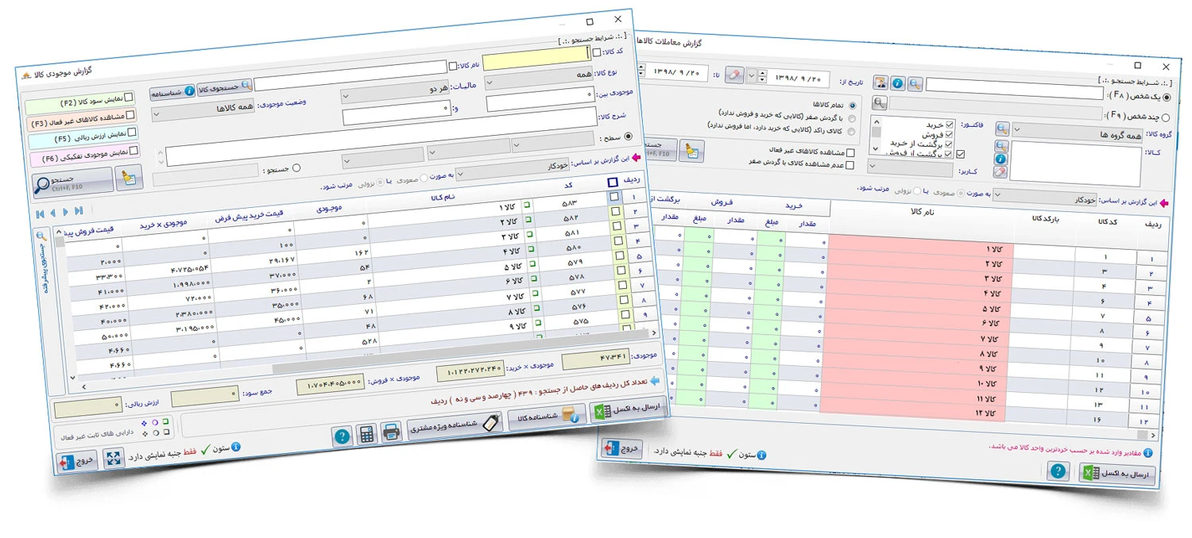Viewport: 1192px width, 538px height.
Task: Click the fullscreen arrows icon beside خروج
Action: (114, 459)
